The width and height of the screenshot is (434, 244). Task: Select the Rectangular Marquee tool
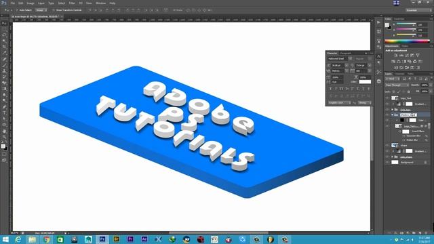[4, 29]
